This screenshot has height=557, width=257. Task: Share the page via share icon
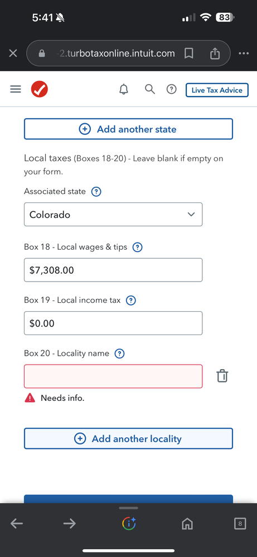(x=215, y=54)
